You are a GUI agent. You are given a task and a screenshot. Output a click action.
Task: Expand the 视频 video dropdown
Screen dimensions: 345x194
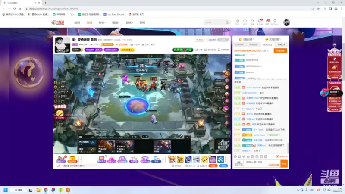(116, 23)
